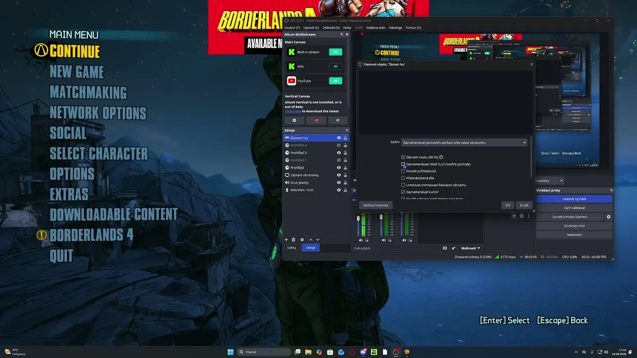Click the Hledat taskbar search box
The image size is (637, 358).
tap(264, 352)
